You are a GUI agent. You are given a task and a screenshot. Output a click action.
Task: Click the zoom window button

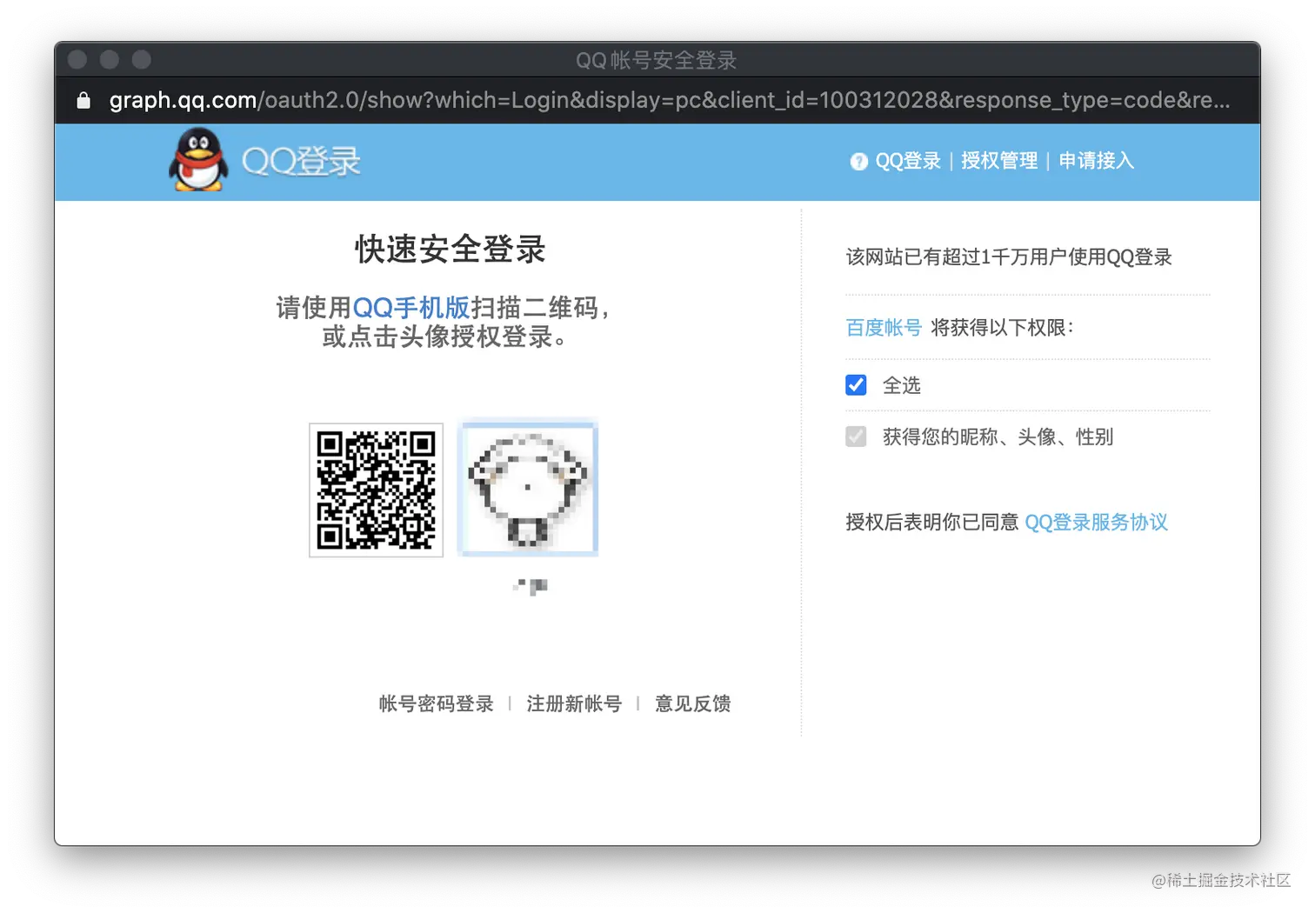[x=142, y=59]
